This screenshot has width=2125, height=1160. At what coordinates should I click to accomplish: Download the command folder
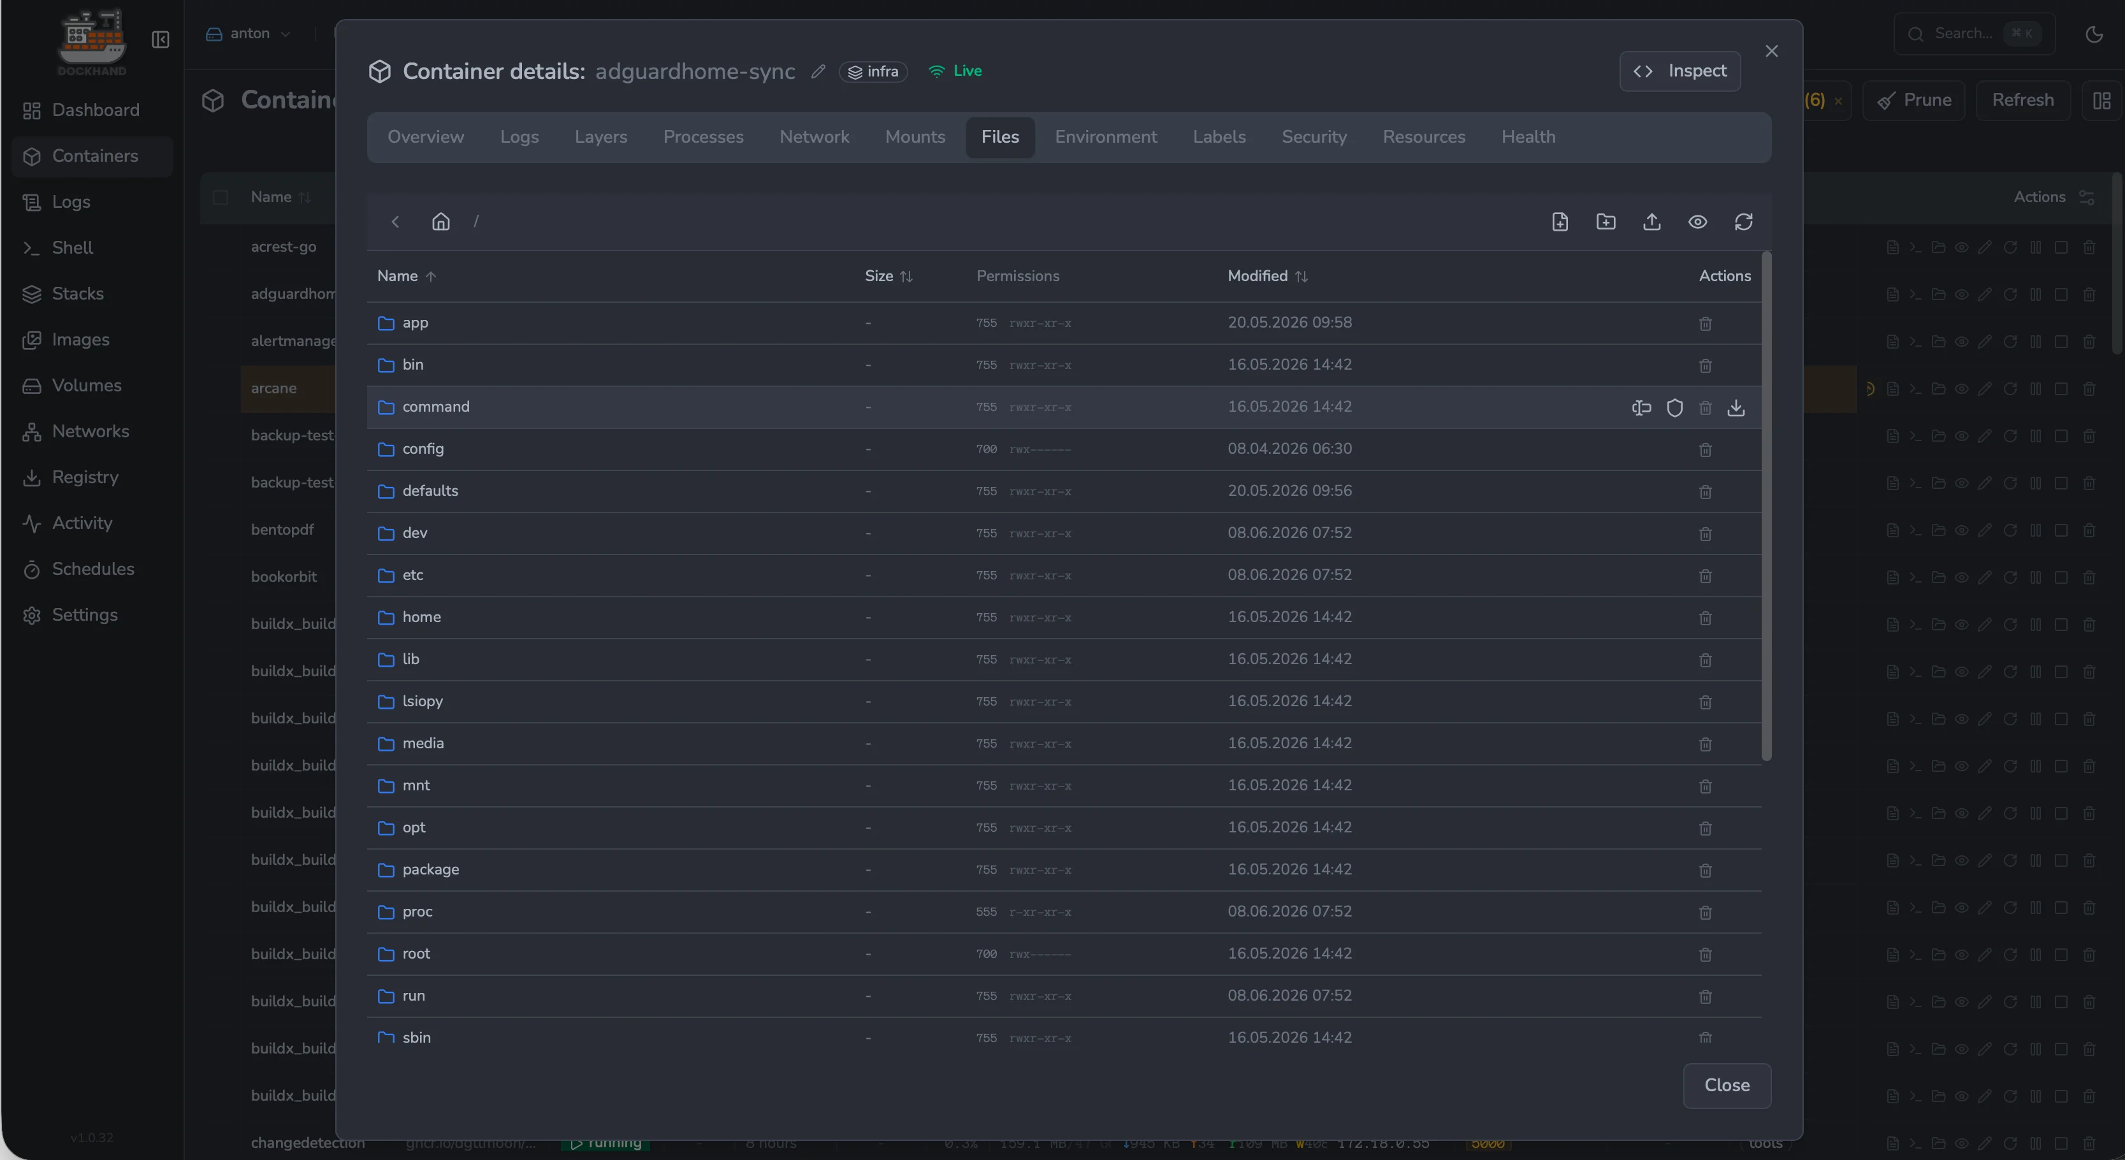(x=1736, y=407)
